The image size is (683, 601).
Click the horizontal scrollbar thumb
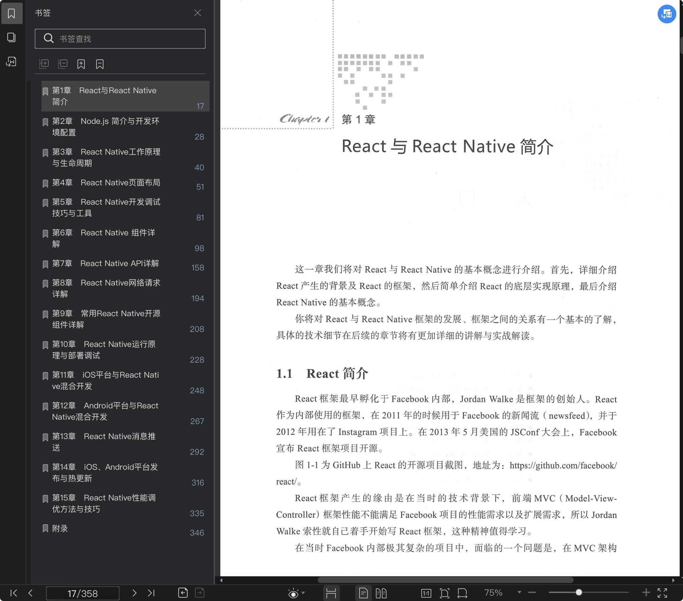(x=445, y=580)
